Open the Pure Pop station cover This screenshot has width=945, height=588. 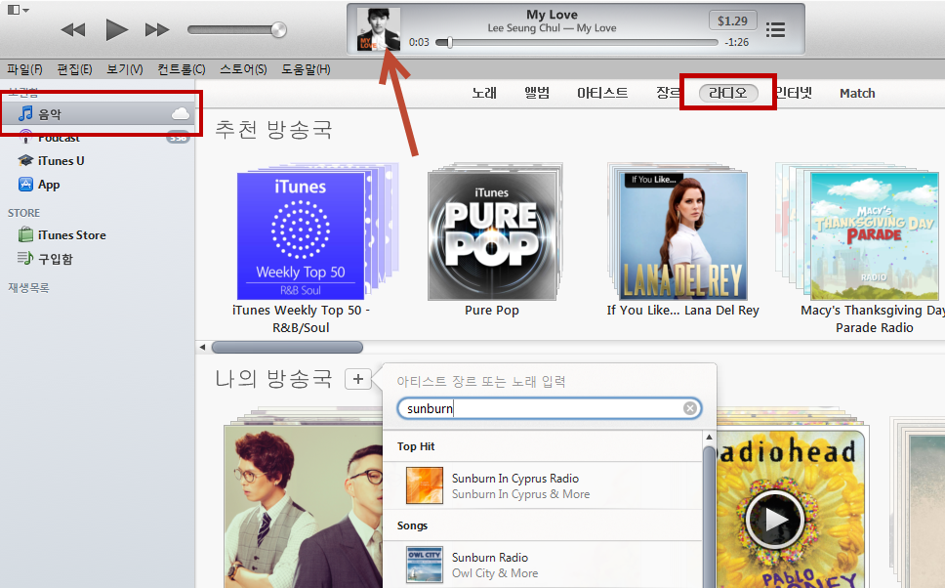492,235
